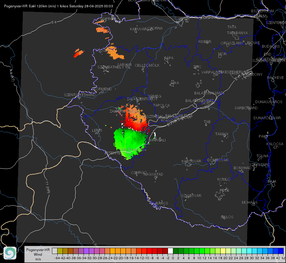Click the PÁPA city label
Screen dimensions: 286x263
(169, 58)
